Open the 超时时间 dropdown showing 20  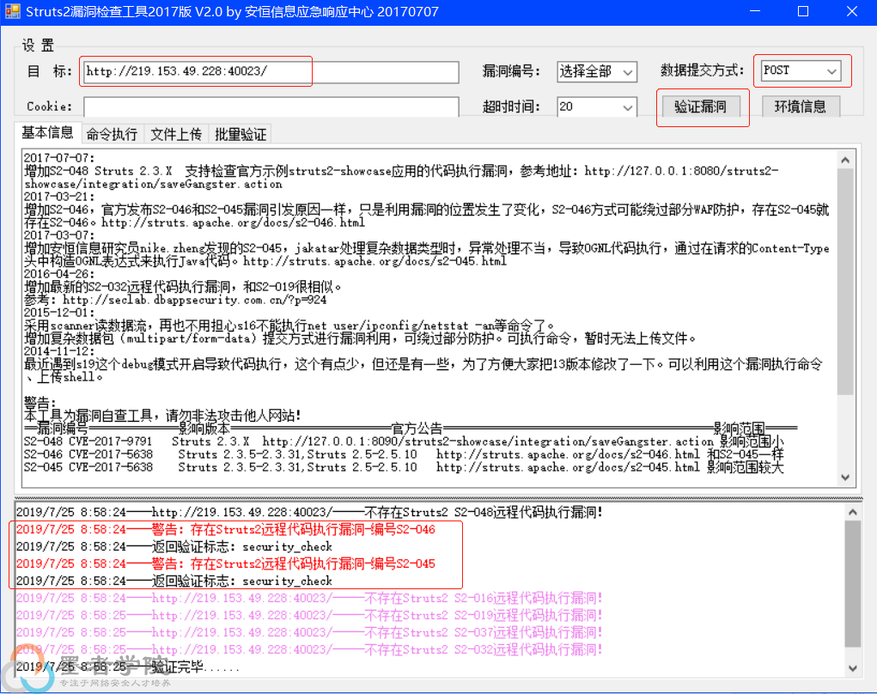(x=597, y=107)
